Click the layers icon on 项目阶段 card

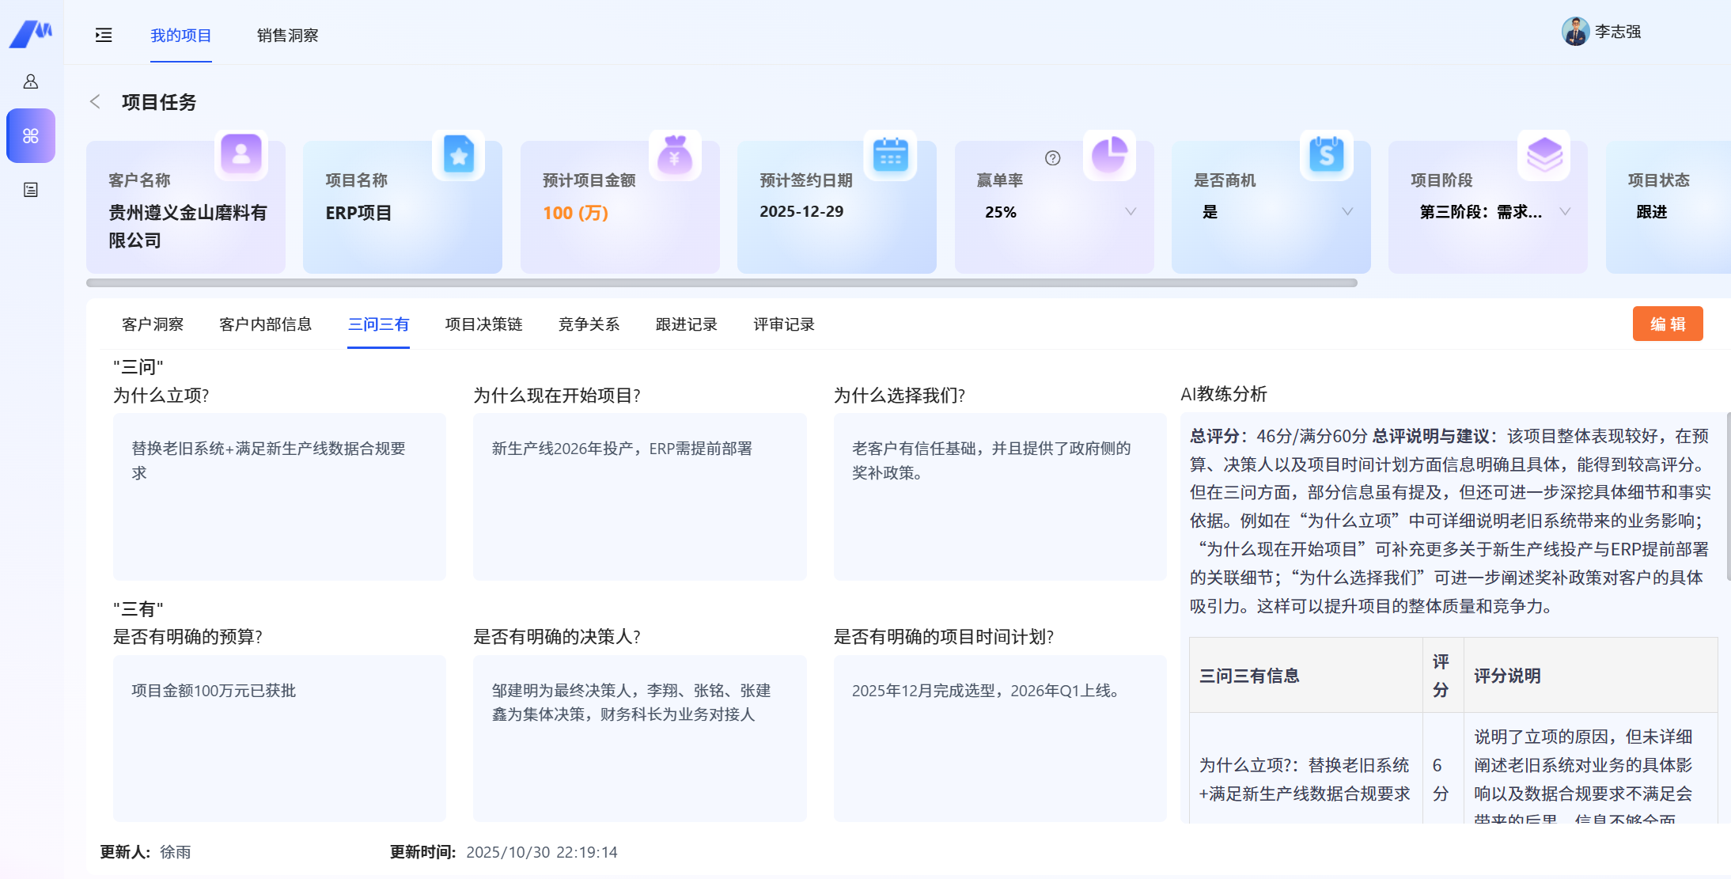[1544, 156]
